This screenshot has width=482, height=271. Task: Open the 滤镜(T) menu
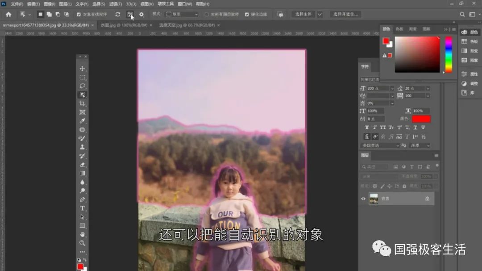(x=116, y=4)
